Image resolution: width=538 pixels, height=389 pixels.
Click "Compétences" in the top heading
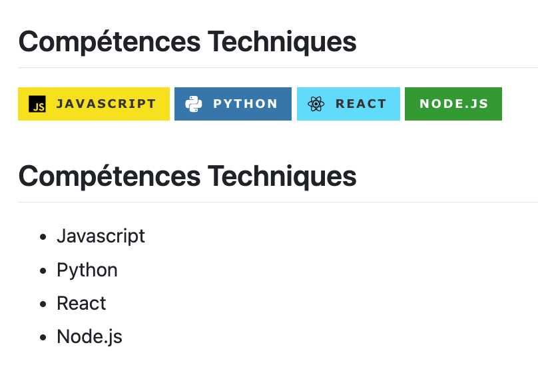point(109,42)
